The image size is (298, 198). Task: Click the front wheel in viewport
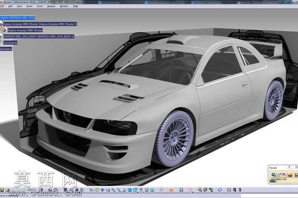coord(174,139)
